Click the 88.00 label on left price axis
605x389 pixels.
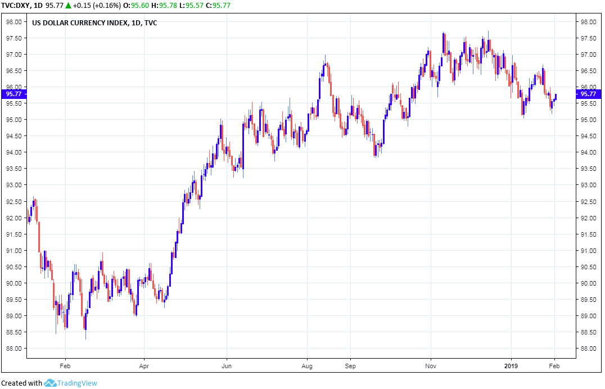click(13, 349)
